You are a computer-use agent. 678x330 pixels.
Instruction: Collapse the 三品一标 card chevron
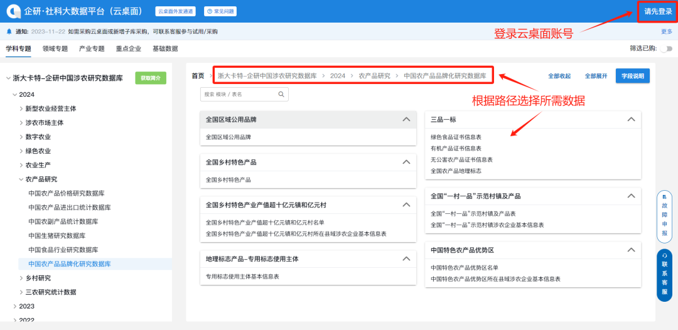(x=631, y=119)
